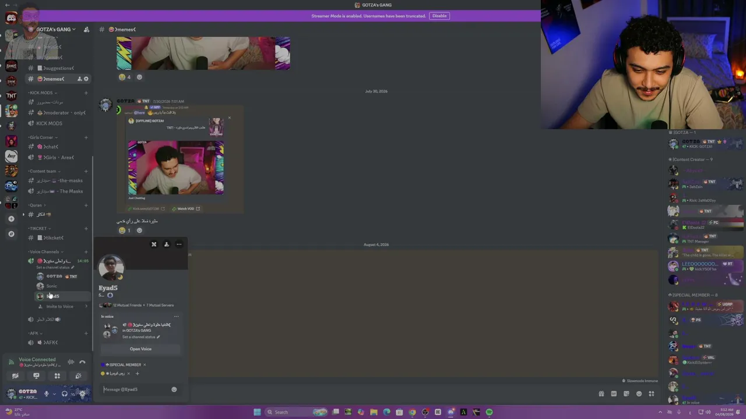Viewport: 746px width, 419px height.
Task: Send a gift from chat input bar
Action: pos(601,394)
